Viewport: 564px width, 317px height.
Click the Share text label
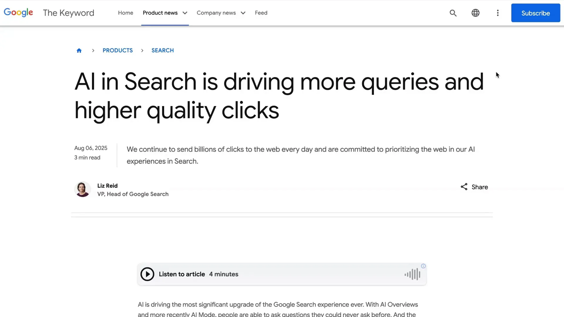pyautogui.click(x=480, y=187)
